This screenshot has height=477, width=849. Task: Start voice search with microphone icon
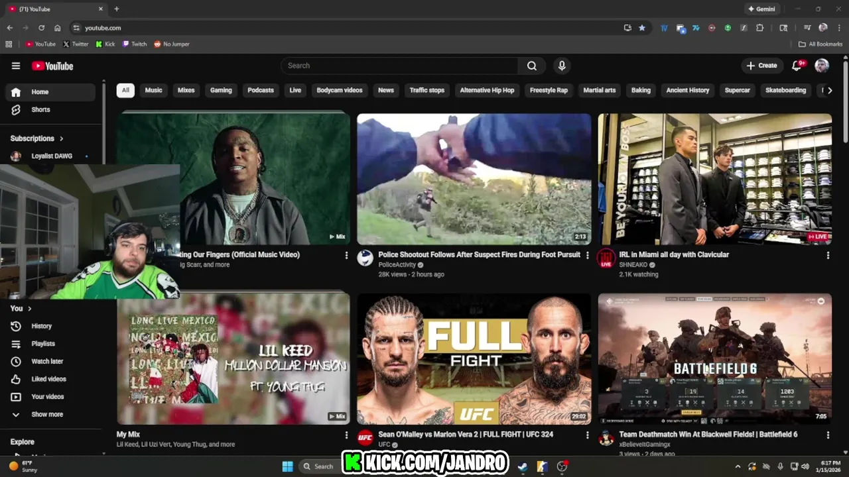[x=562, y=66]
